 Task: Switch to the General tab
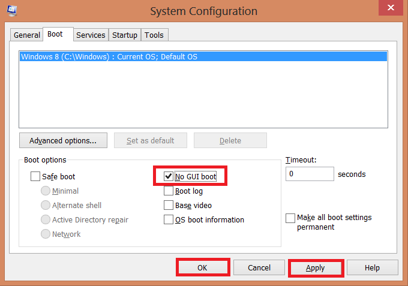point(27,35)
